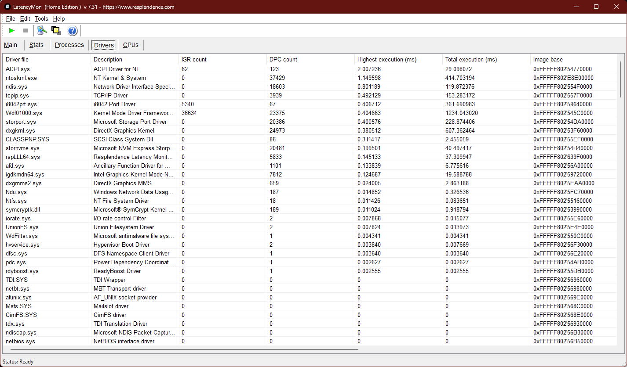
Task: Click the overlapping yellow squares toolbar icon
Action: coord(56,31)
